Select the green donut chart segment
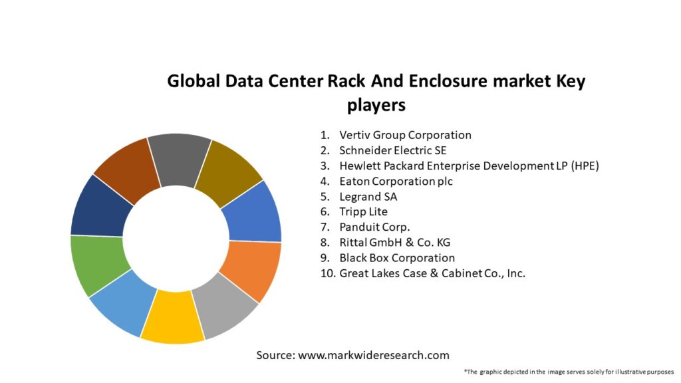681x383 pixels. pyautogui.click(x=98, y=264)
